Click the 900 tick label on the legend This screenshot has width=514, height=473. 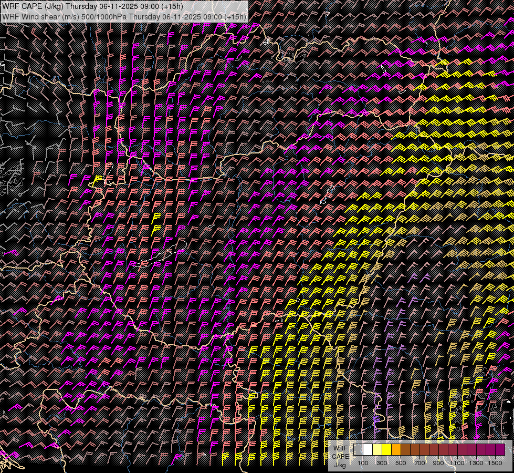pos(438,463)
